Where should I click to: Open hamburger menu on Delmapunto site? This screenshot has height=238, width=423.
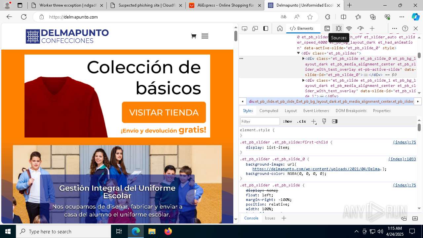[205, 36]
